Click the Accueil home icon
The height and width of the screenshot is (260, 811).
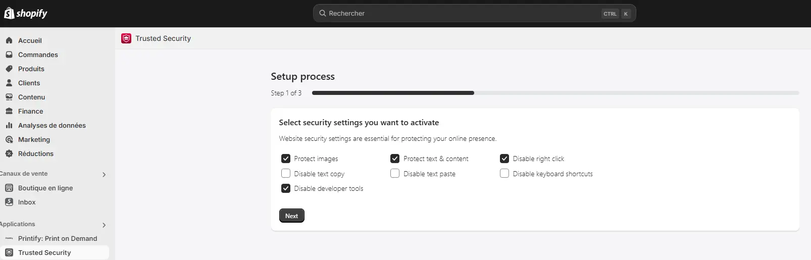point(9,40)
